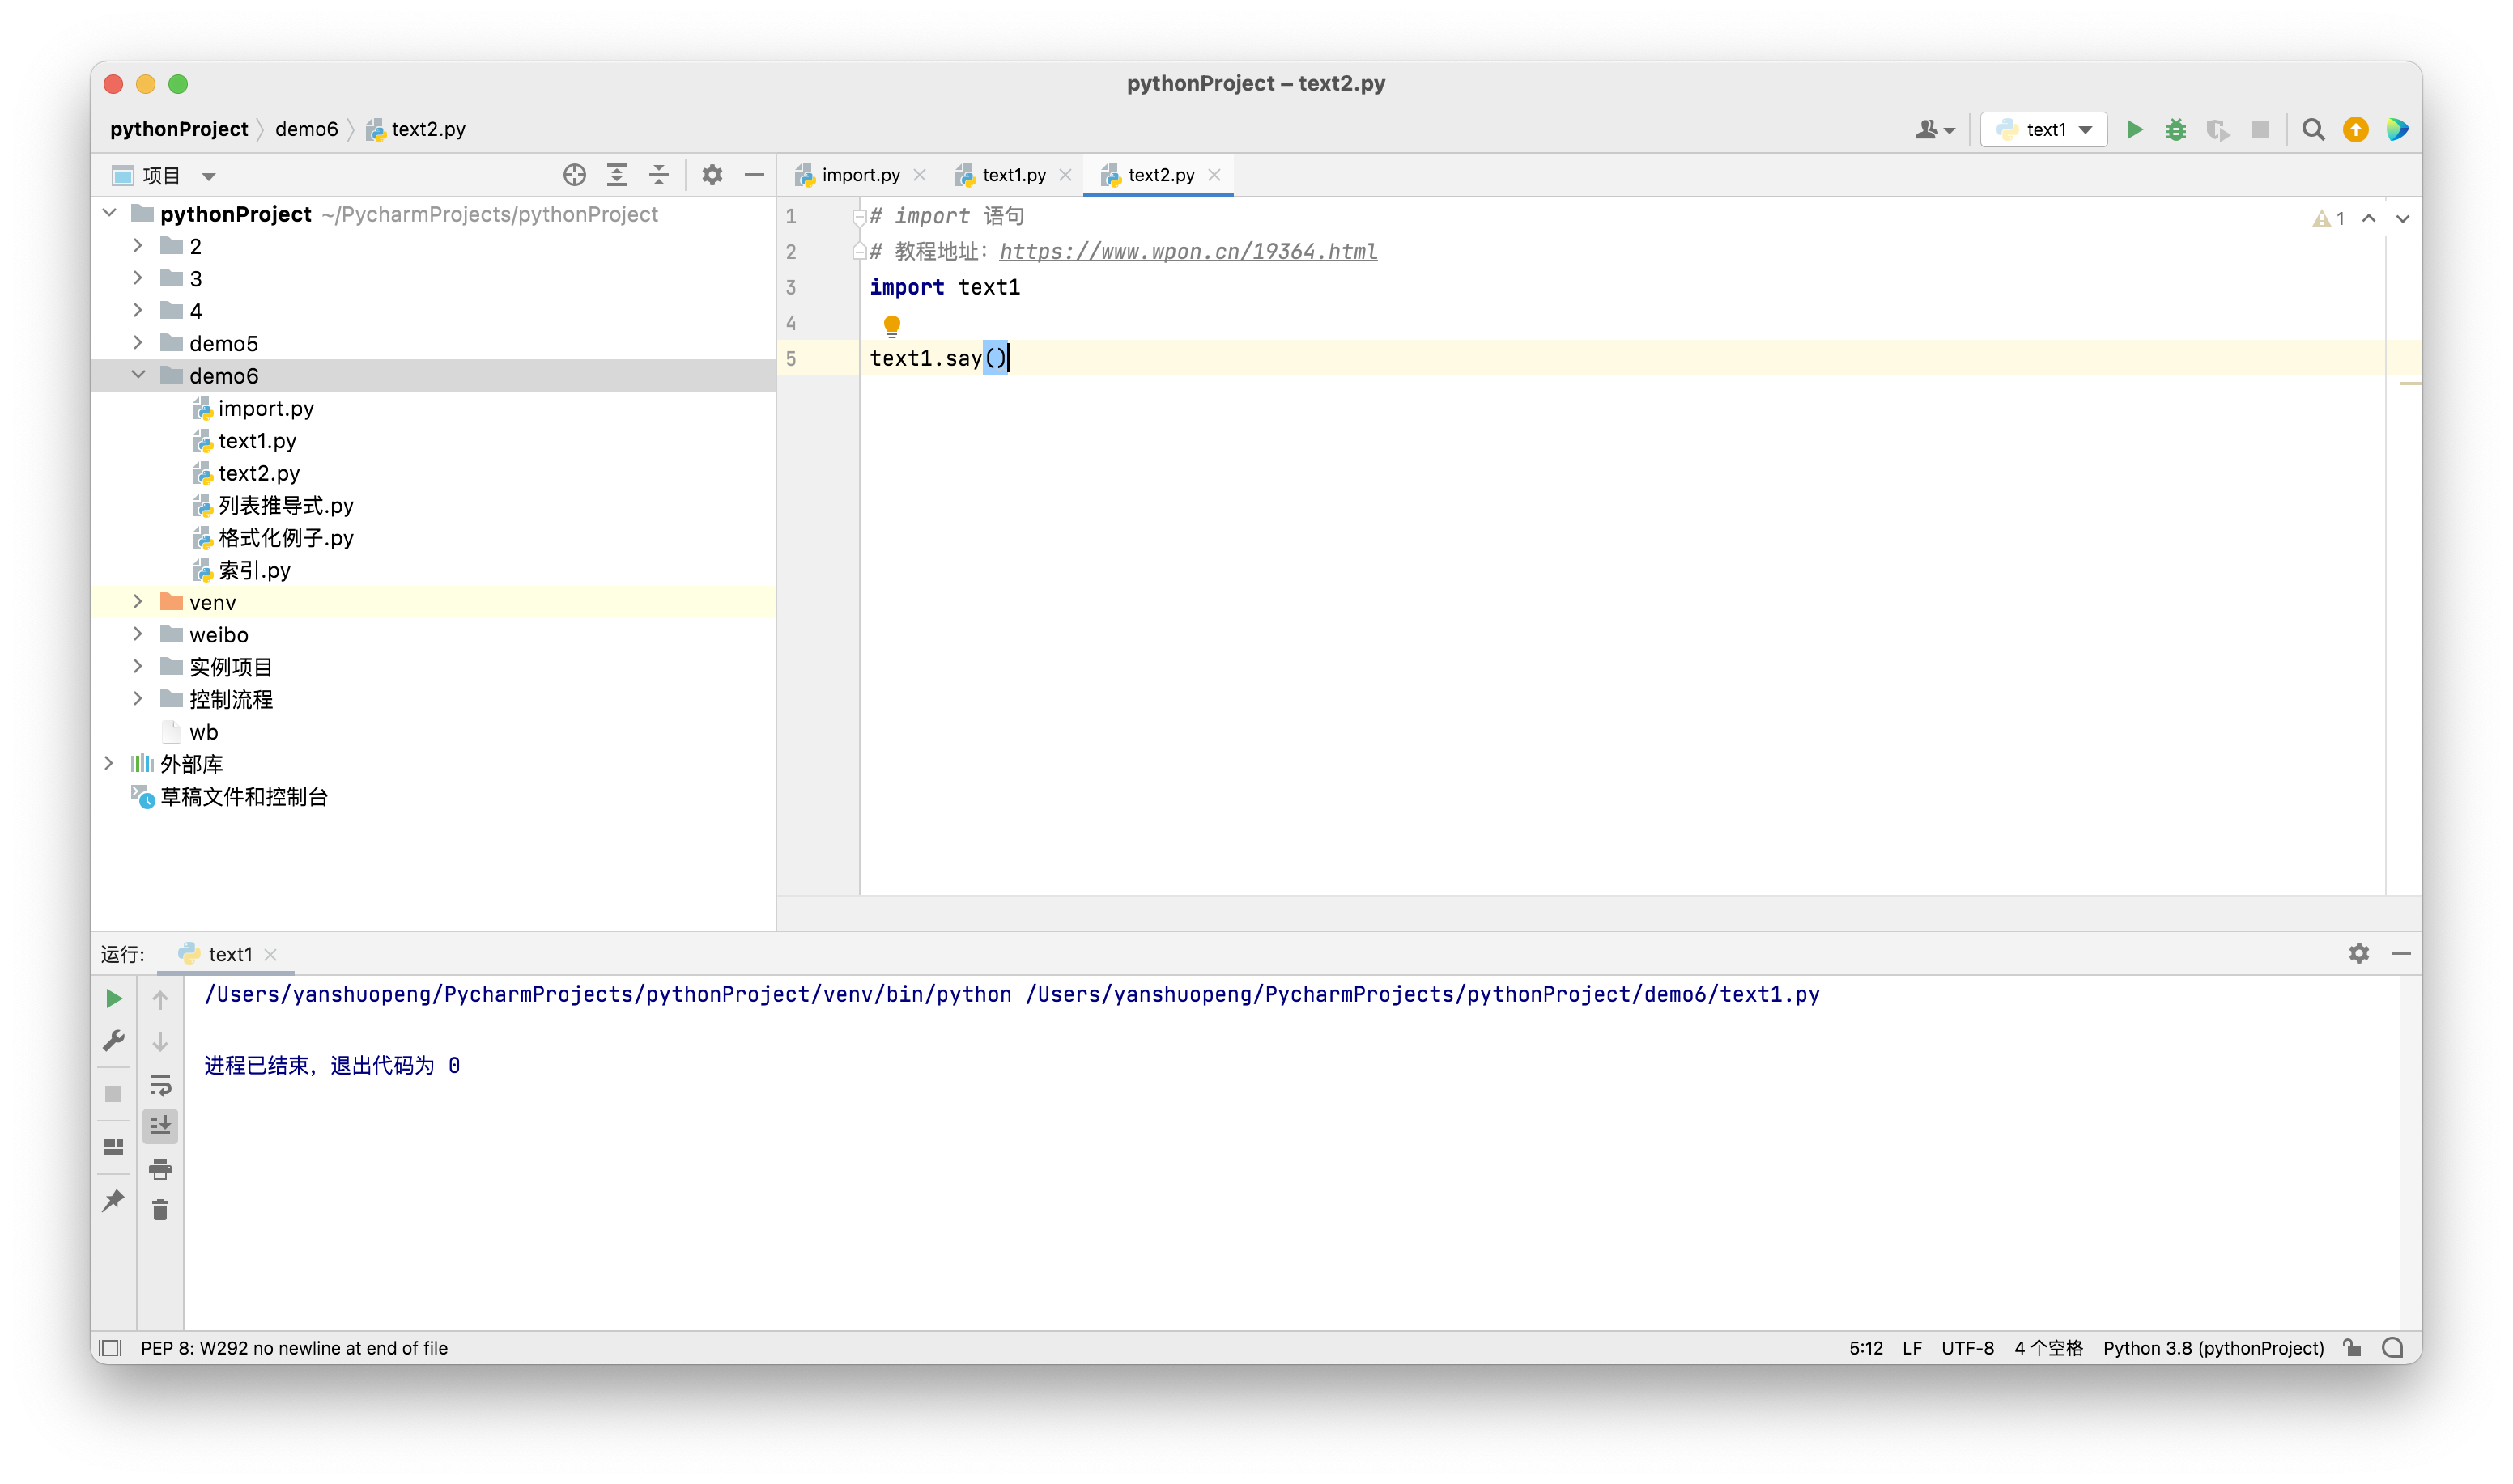
Task: Expand the demo5 folder
Action: tap(138, 342)
